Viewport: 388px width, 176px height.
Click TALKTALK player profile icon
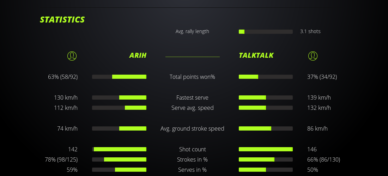click(x=313, y=56)
